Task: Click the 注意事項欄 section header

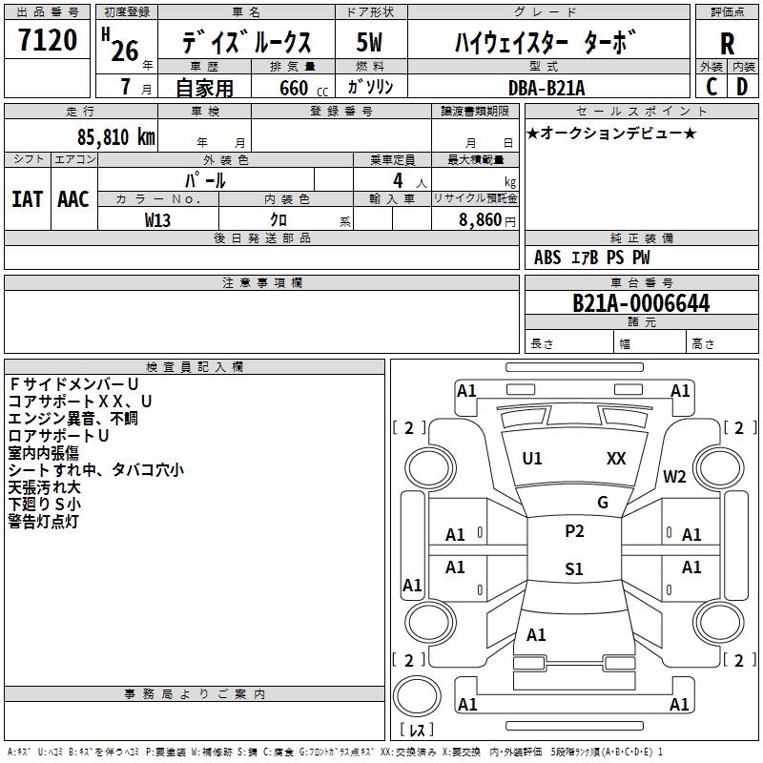Action: 261,282
